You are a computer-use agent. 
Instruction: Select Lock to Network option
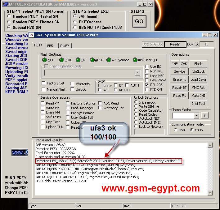(136, 126)
